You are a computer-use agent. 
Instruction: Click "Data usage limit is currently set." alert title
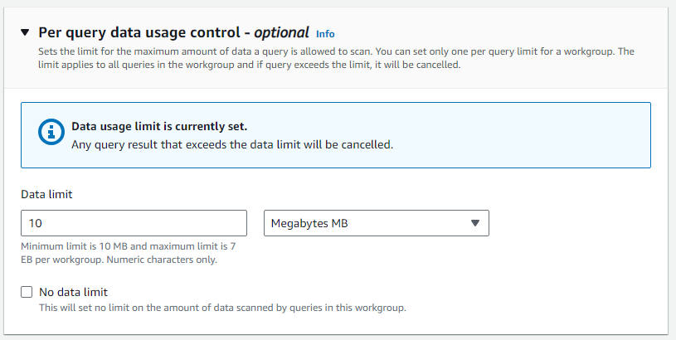point(158,127)
